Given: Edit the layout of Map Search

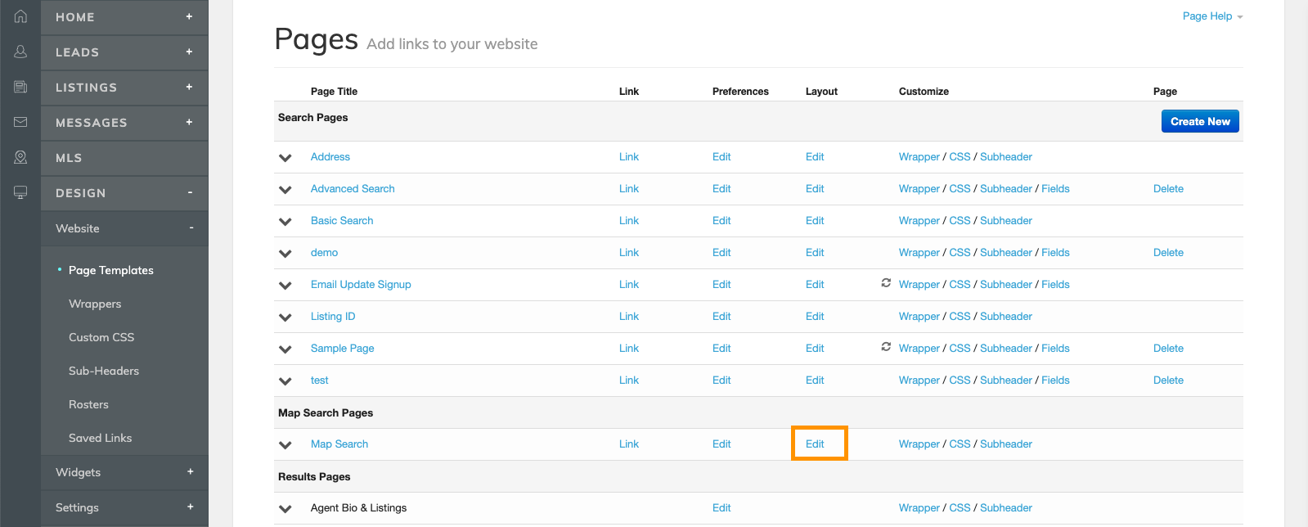Looking at the screenshot, I should point(815,444).
